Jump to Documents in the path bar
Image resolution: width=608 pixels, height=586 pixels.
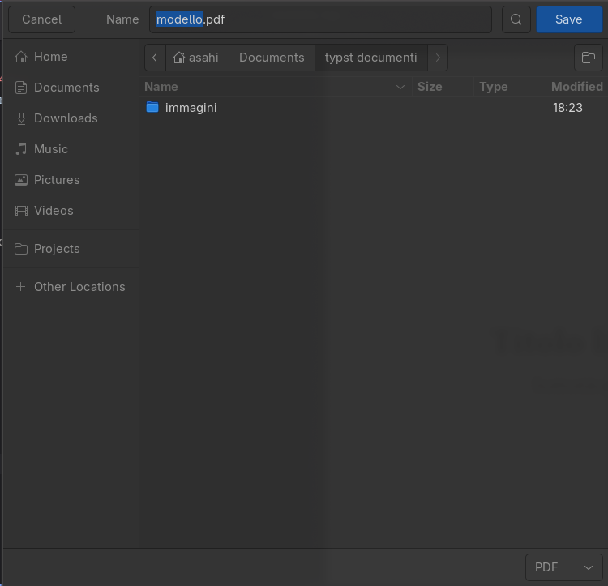tap(272, 58)
